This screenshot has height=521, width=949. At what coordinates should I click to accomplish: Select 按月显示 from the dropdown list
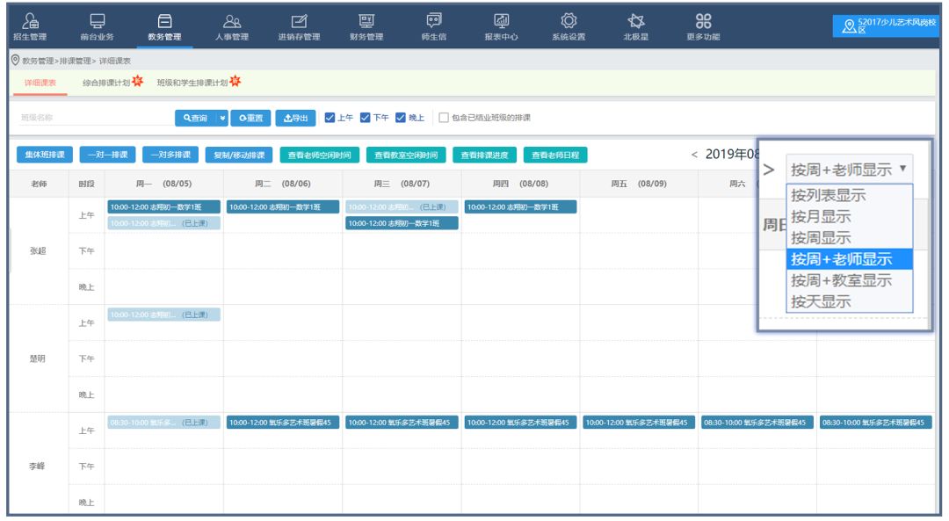coord(821,216)
